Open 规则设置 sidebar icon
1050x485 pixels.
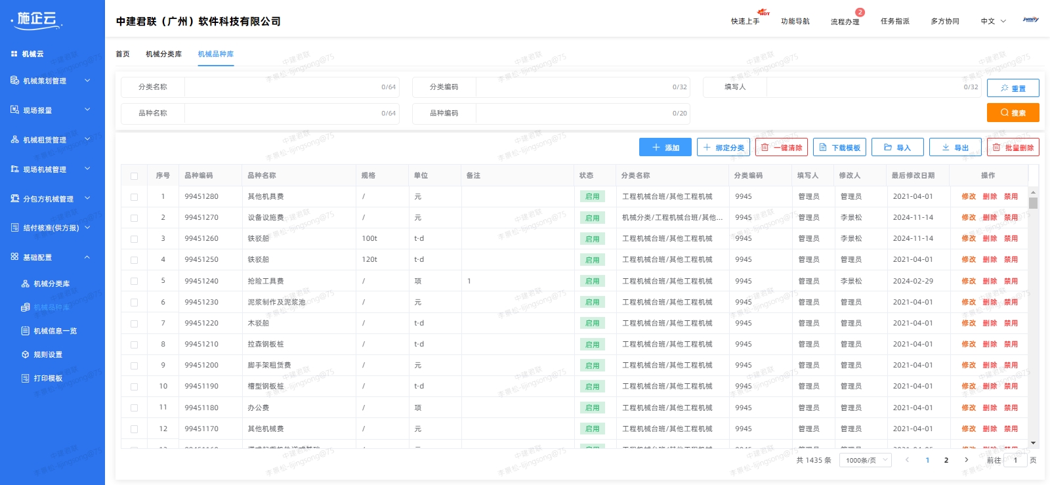[x=25, y=354]
